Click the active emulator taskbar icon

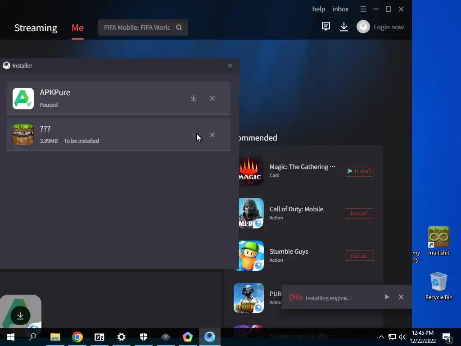(x=210, y=337)
